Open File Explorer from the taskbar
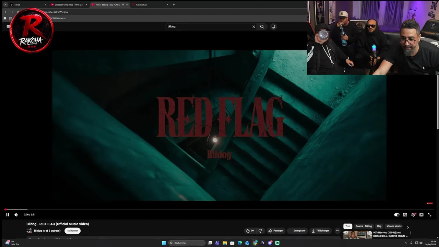The width and height of the screenshot is (439, 247). [225, 243]
